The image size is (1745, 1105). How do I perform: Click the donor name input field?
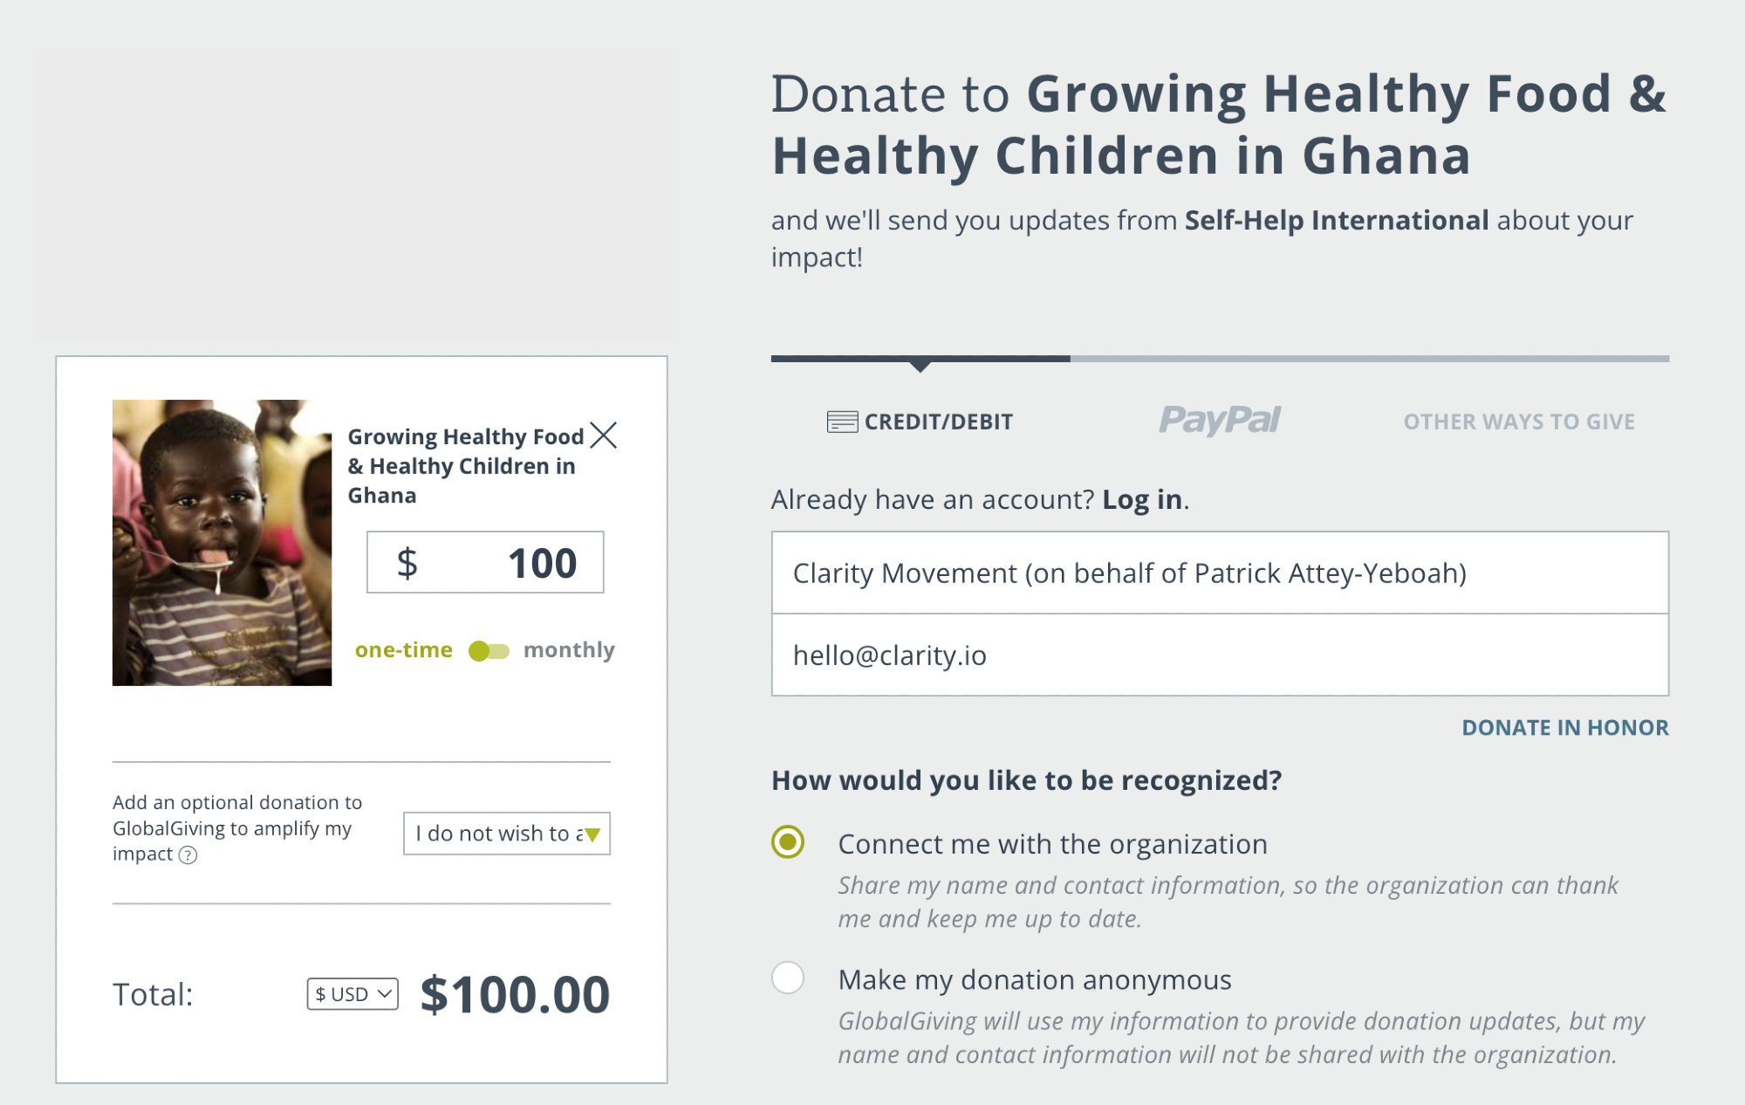click(1219, 573)
